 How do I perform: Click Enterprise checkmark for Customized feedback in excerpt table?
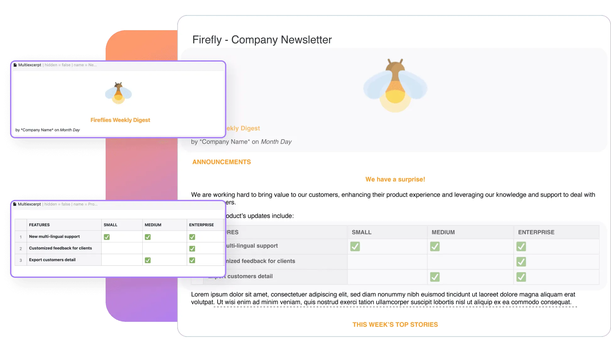[192, 249]
